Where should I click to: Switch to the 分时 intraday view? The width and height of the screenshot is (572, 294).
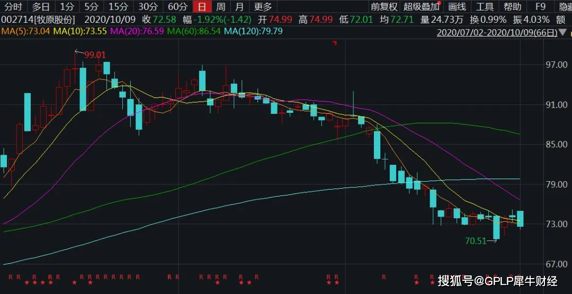tap(13, 7)
